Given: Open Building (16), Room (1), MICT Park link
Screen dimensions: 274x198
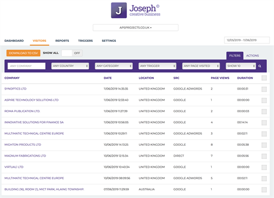Looking at the screenshot, I should [x=44, y=189].
